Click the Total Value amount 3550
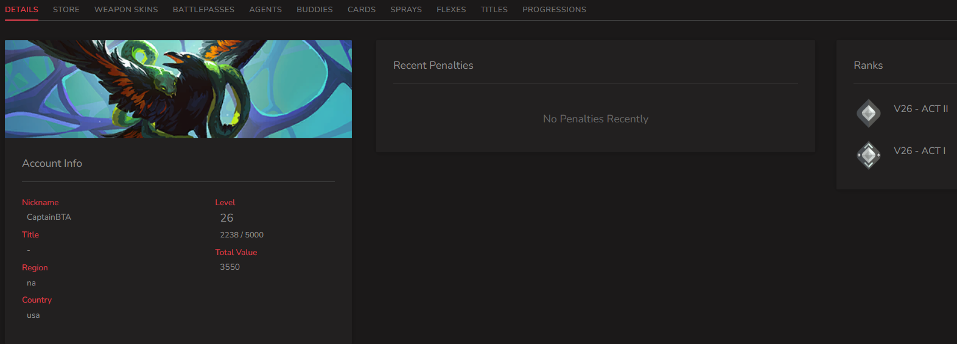This screenshot has width=957, height=344. click(230, 267)
